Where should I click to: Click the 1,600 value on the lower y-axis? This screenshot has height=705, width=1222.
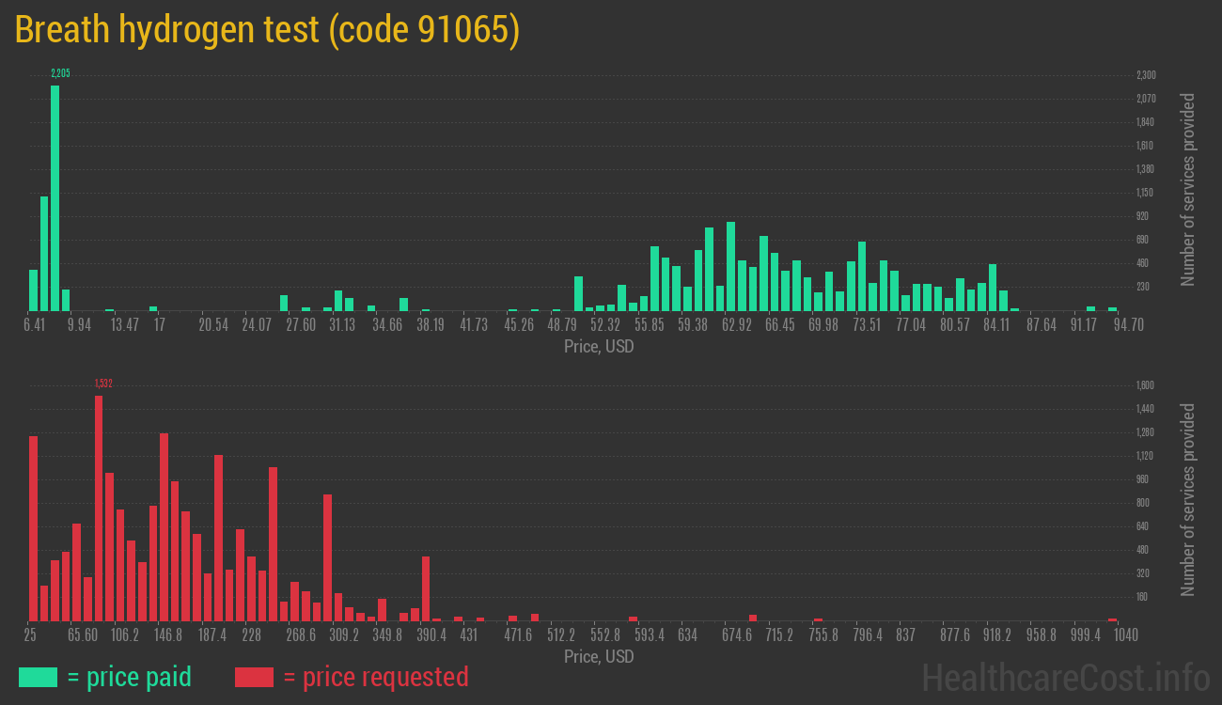point(1146,385)
